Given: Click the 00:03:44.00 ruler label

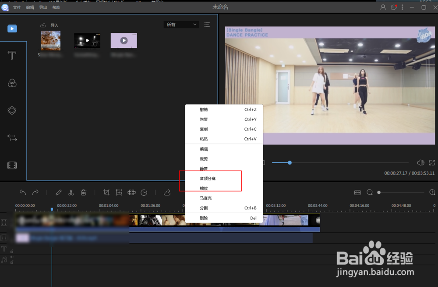Looking at the screenshot, I should (x=318, y=205).
